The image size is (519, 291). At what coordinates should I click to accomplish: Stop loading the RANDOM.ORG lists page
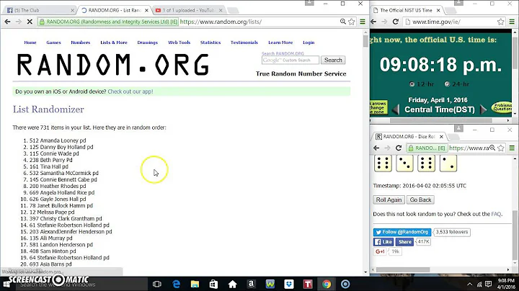30,22
